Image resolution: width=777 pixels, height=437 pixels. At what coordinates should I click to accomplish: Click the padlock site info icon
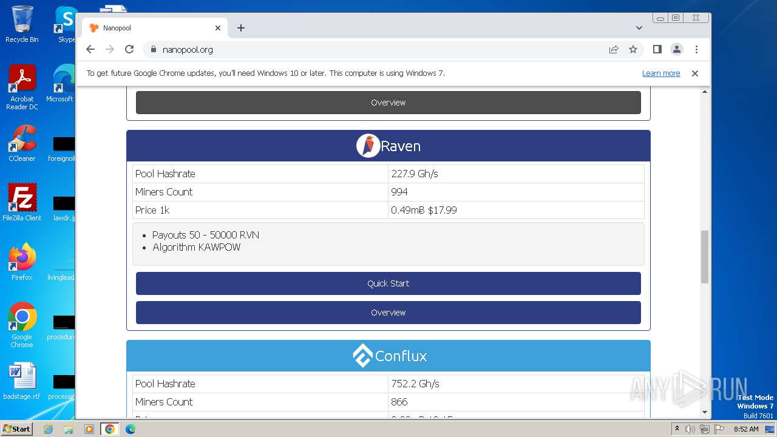tap(153, 50)
